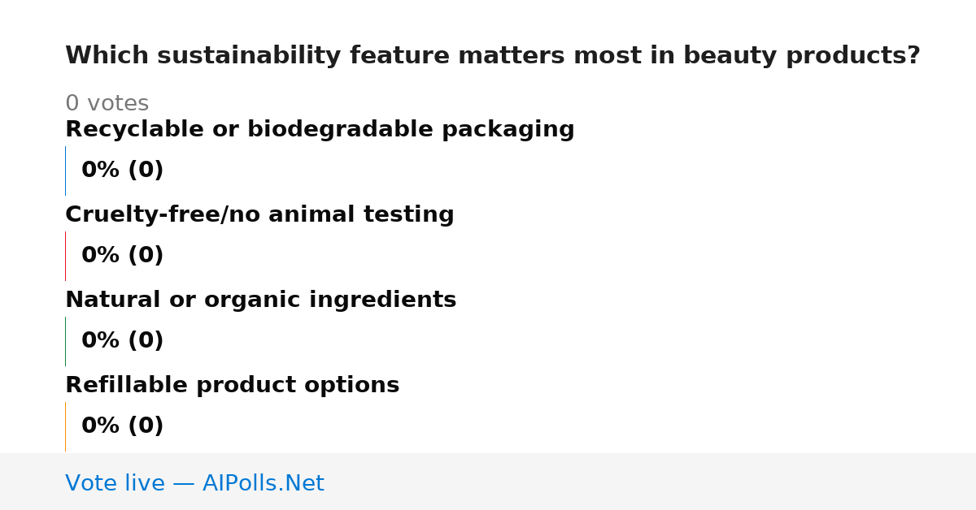Screen dimensions: 976x510
Task: Click the gray footer bar
Action: [488, 482]
